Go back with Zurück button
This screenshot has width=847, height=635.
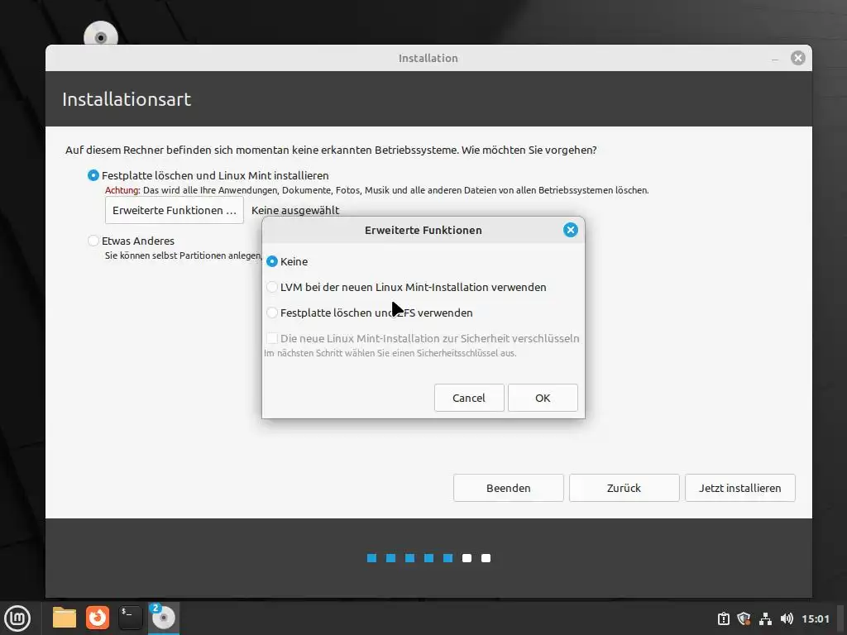624,488
